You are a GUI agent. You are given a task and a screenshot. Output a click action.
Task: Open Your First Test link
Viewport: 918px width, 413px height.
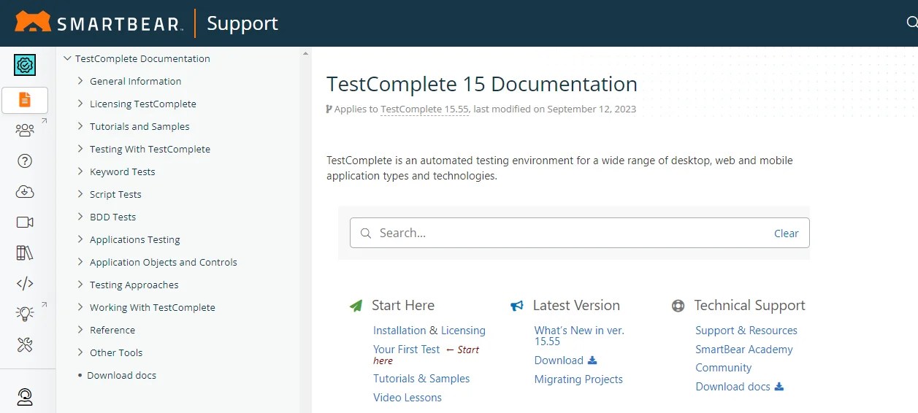407,350
